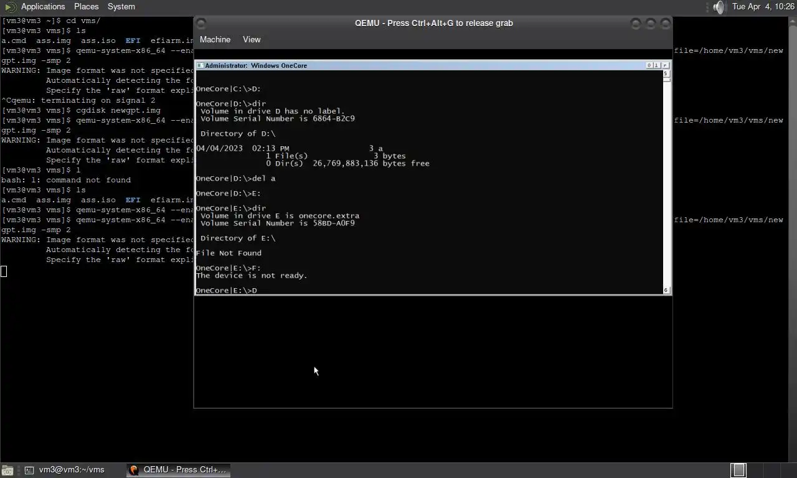Click '^Cqemu: terminating on signal 2' line
This screenshot has width=797, height=478.
coord(78,100)
